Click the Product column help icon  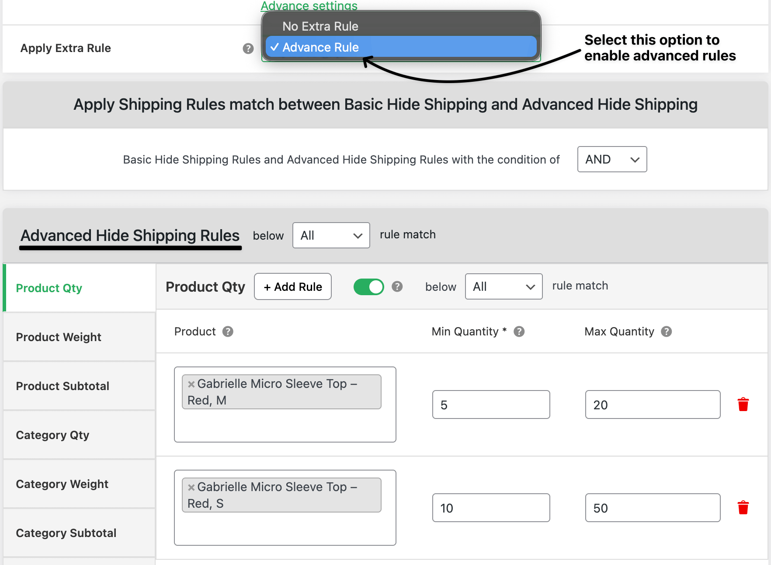tap(228, 331)
